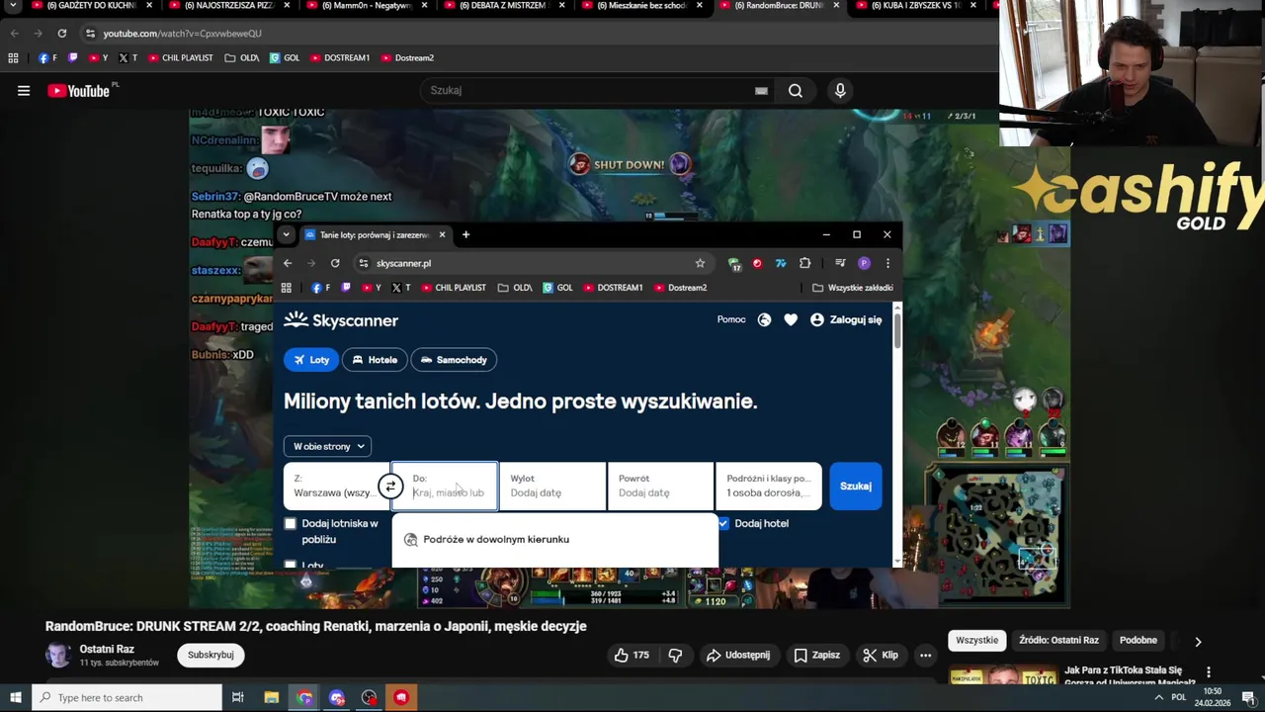The image size is (1265, 712).
Task: Switch to the Loty tab
Action: coord(310,360)
